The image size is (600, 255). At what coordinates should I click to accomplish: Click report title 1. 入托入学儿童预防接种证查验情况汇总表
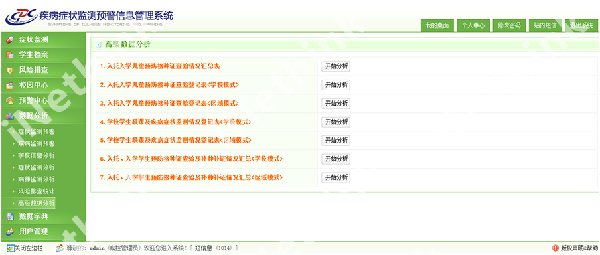pyautogui.click(x=160, y=66)
